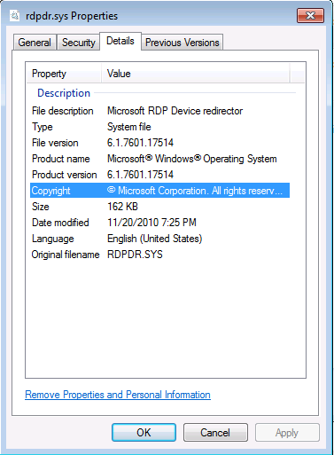Click the Microsoft Windows Operating System value
The height and width of the screenshot is (455, 334).
point(192,159)
